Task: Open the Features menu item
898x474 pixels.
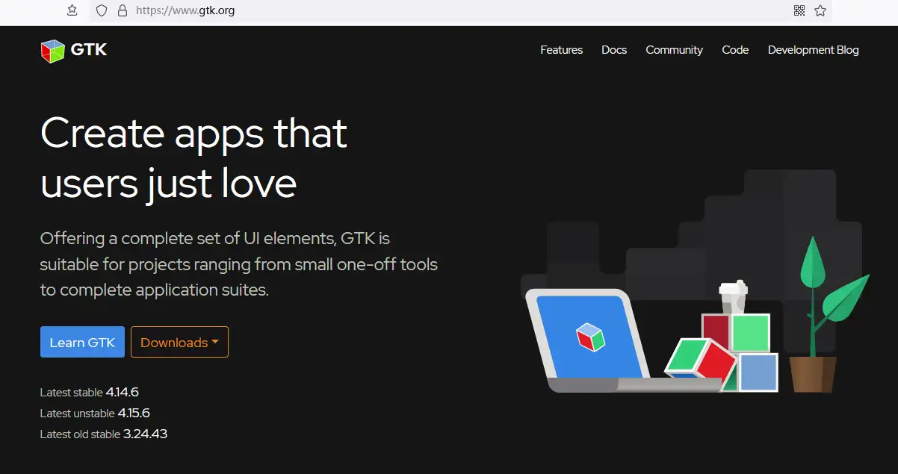Action: coord(561,50)
